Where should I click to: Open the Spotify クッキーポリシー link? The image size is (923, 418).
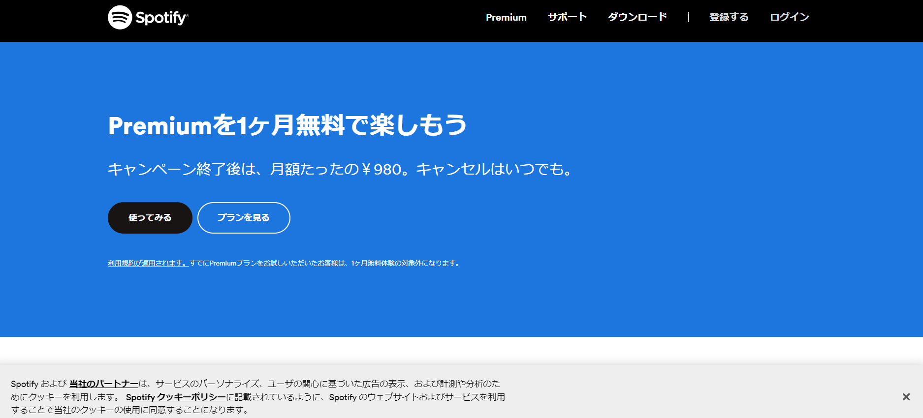point(176,397)
